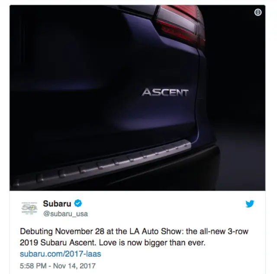
Task: Click the ASCENT badge in the photo
Action: pos(165,92)
